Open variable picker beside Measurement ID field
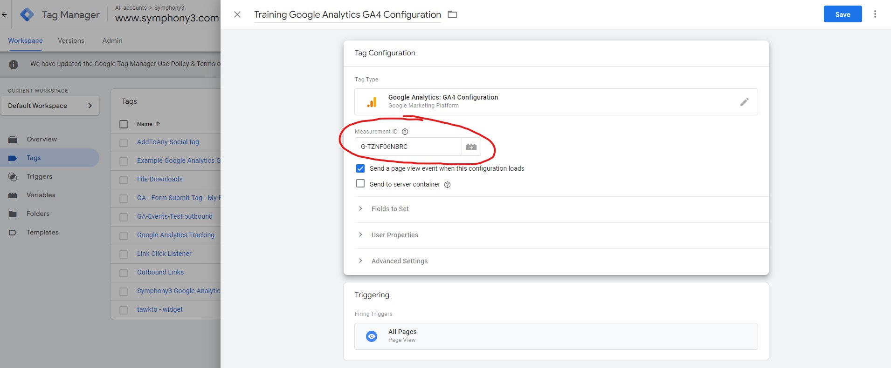Image resolution: width=891 pixels, height=368 pixels. [x=471, y=147]
